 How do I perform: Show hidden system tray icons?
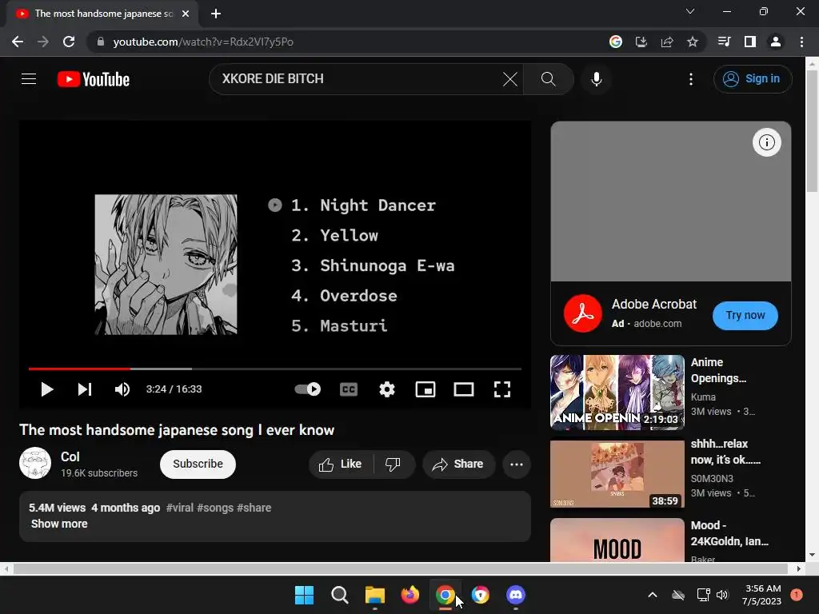coord(653,595)
